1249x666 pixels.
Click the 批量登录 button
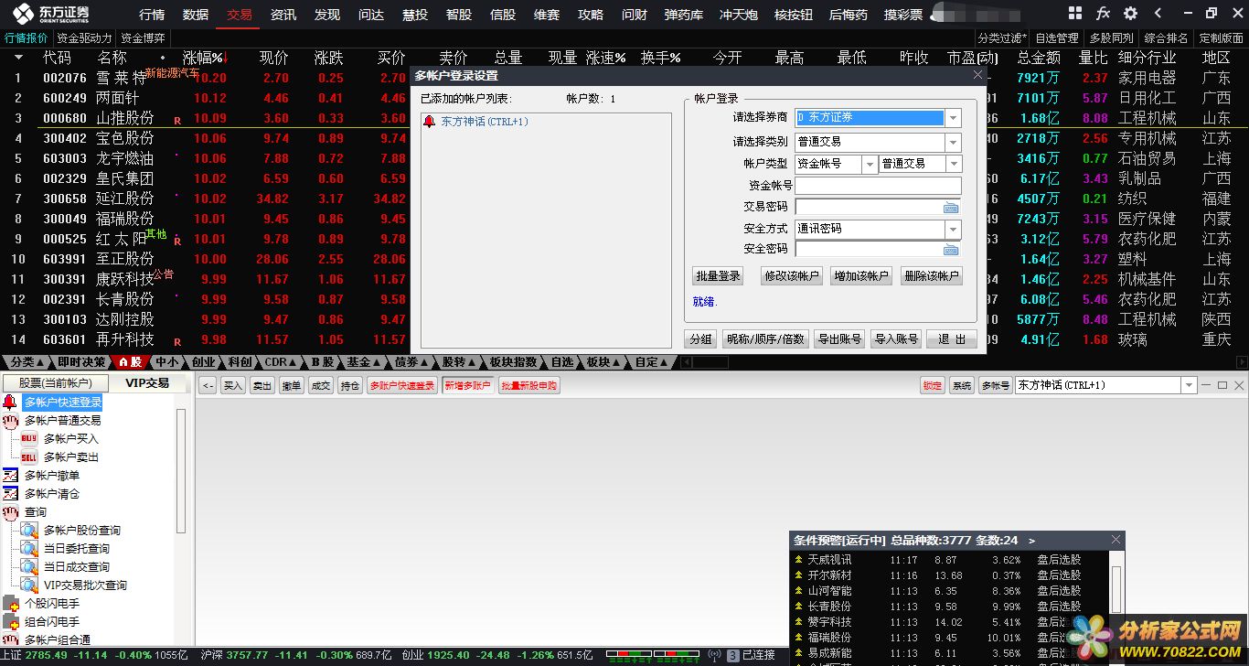pyautogui.click(x=718, y=276)
